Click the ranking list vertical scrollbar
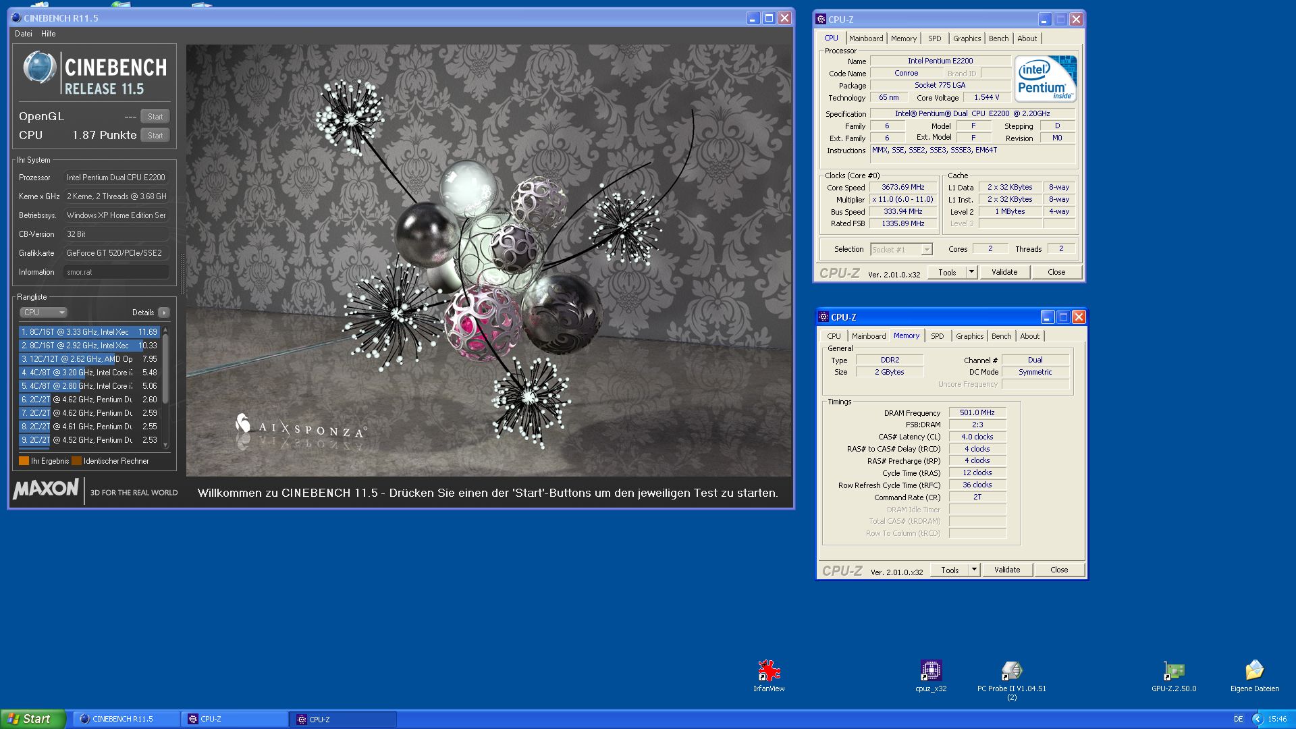This screenshot has height=729, width=1296. pos(165,388)
